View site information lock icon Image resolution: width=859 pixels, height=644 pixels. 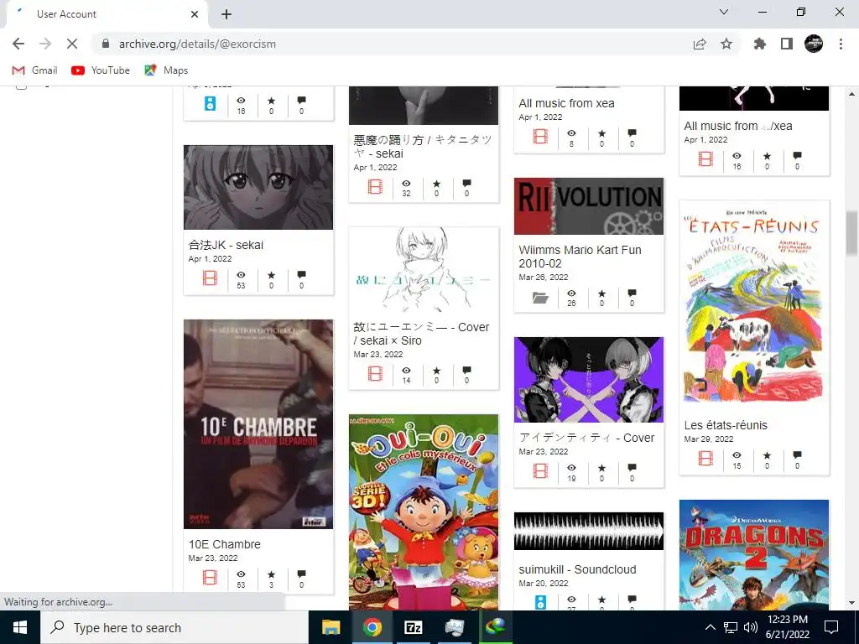tap(106, 44)
